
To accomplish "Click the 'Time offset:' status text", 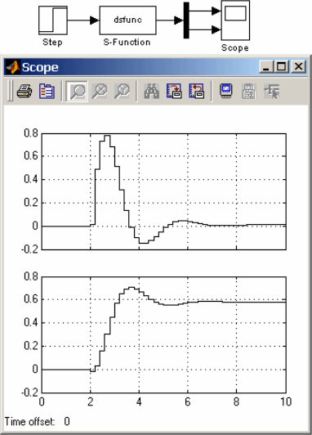I will click(29, 421).
